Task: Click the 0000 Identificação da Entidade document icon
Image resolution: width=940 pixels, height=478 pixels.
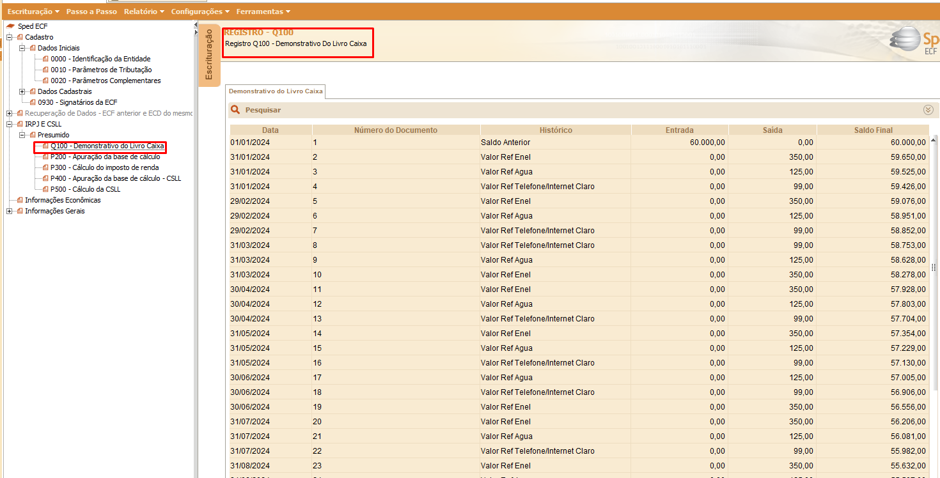Action: coord(45,59)
